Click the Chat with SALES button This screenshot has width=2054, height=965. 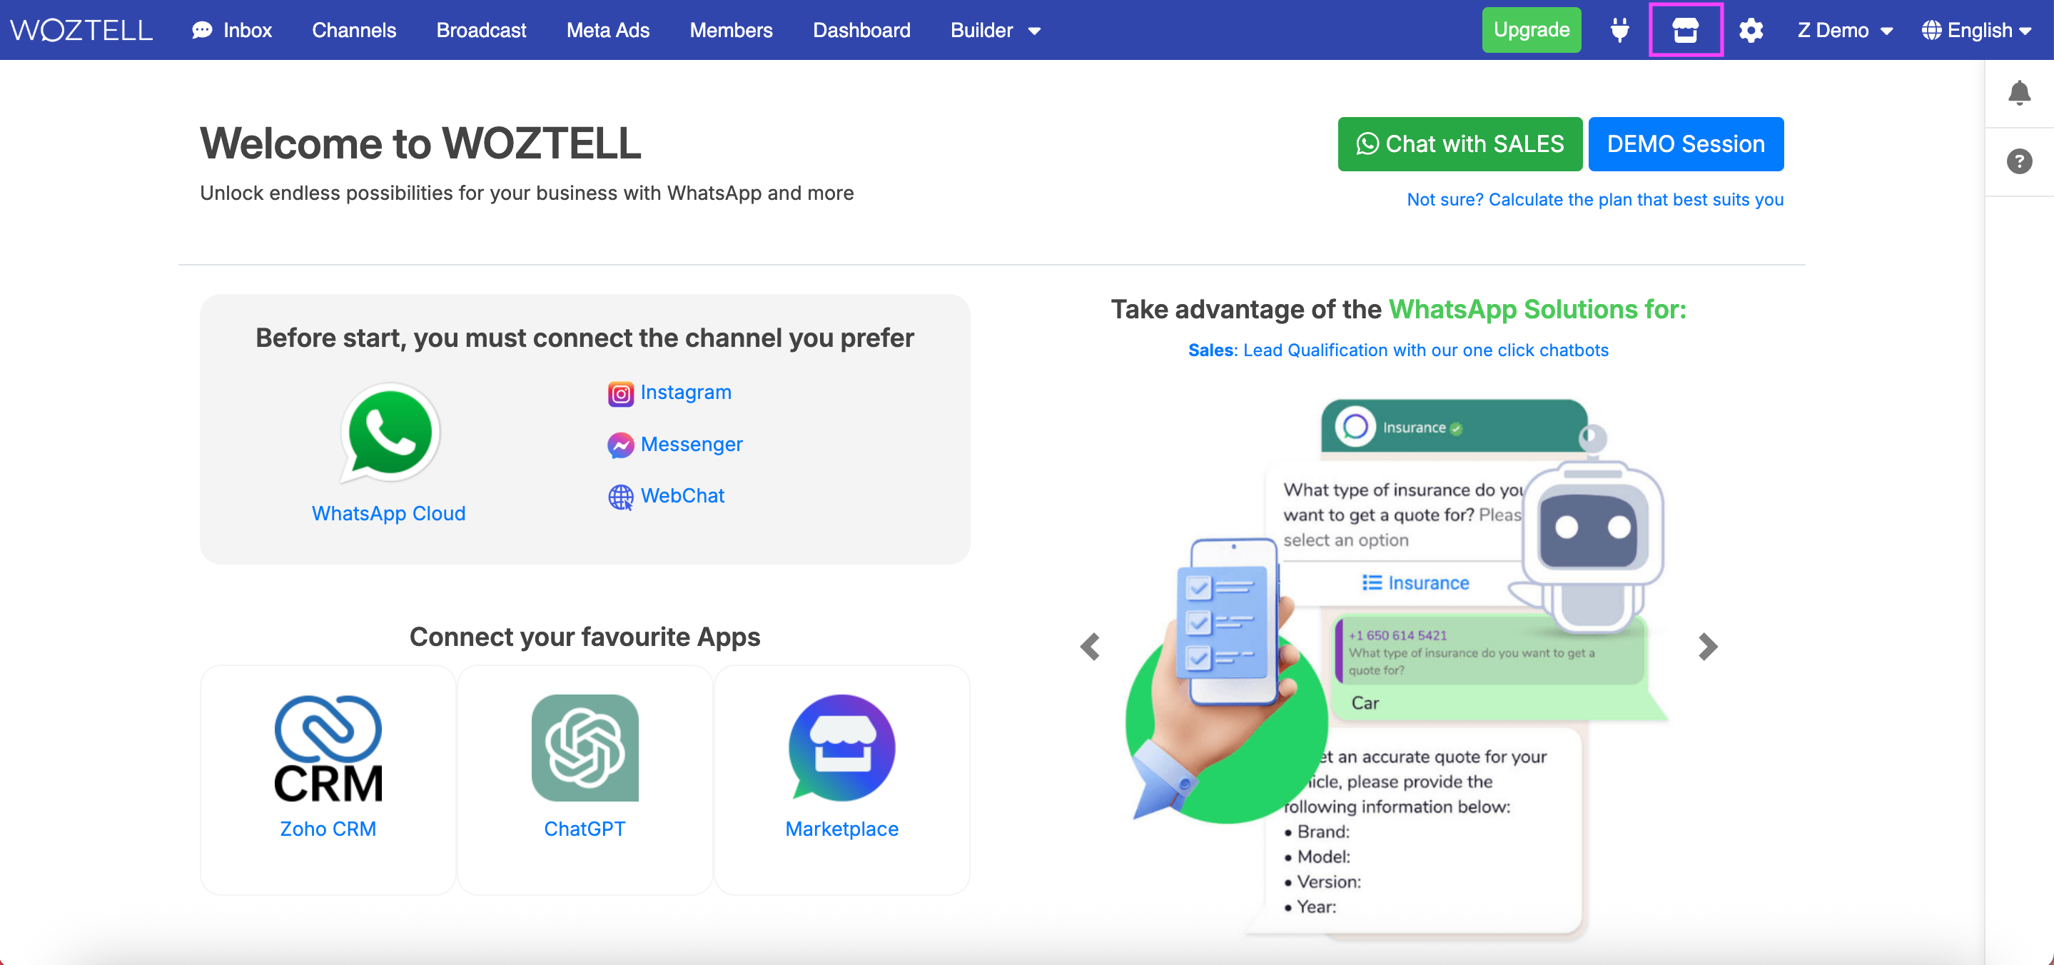tap(1459, 143)
